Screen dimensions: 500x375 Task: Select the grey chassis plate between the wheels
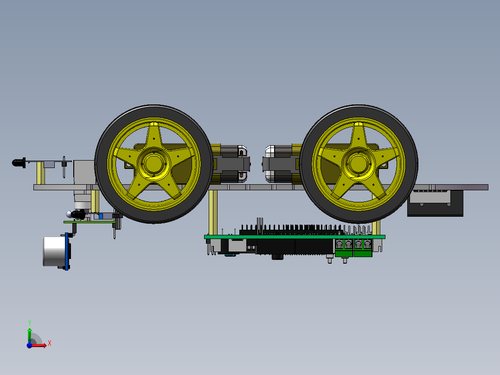[x=255, y=187]
